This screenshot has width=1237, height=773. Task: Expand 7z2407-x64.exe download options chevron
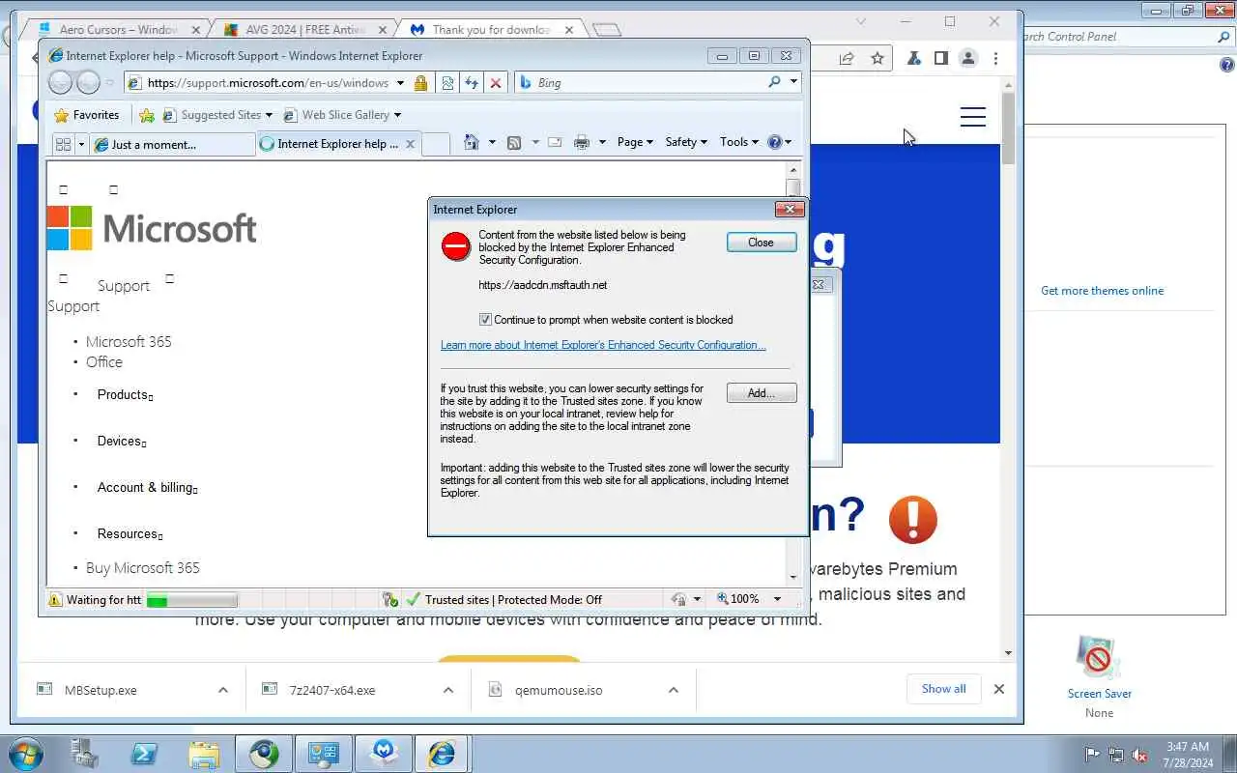(448, 690)
